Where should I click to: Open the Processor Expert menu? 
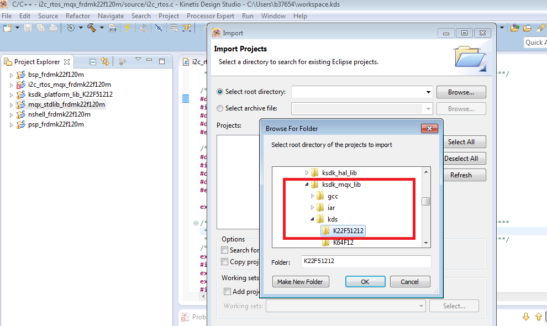[211, 16]
